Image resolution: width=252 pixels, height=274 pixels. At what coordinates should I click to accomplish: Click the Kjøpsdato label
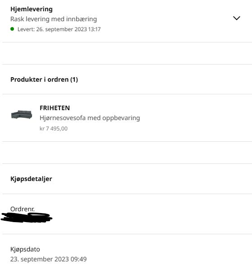[25, 249]
